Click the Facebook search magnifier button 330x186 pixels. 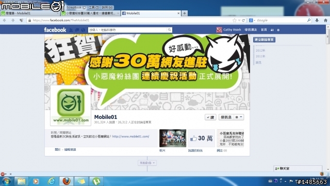(x=170, y=30)
